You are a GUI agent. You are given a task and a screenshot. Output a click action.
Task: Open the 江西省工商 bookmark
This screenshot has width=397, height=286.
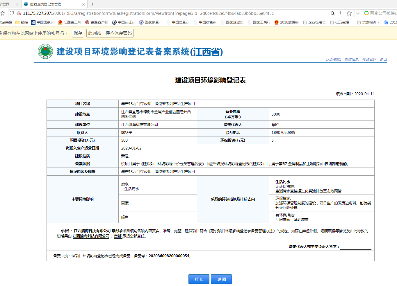tap(70, 22)
